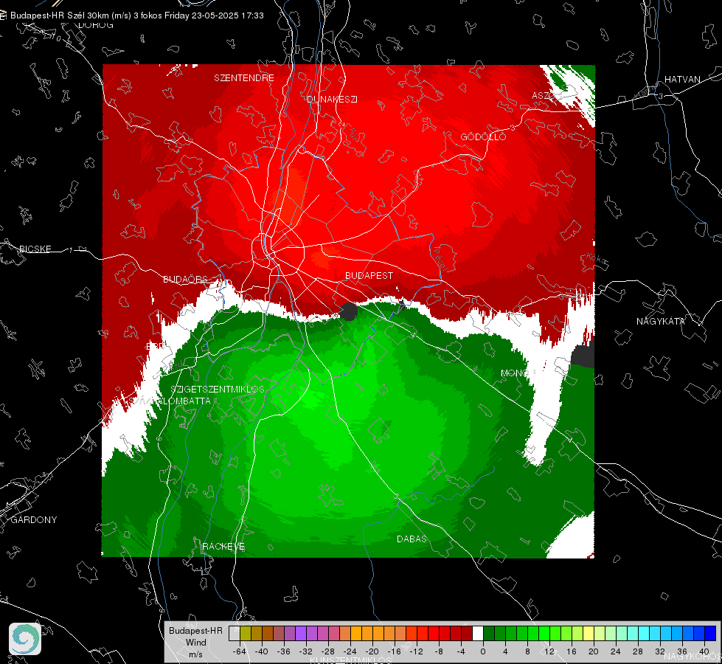Click road number '1' next to BICSKE

pyautogui.click(x=71, y=250)
